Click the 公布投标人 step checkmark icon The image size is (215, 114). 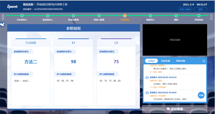(22, 16)
